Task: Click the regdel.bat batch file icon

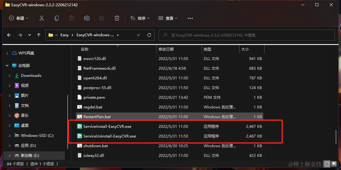Action: [x=79, y=107]
